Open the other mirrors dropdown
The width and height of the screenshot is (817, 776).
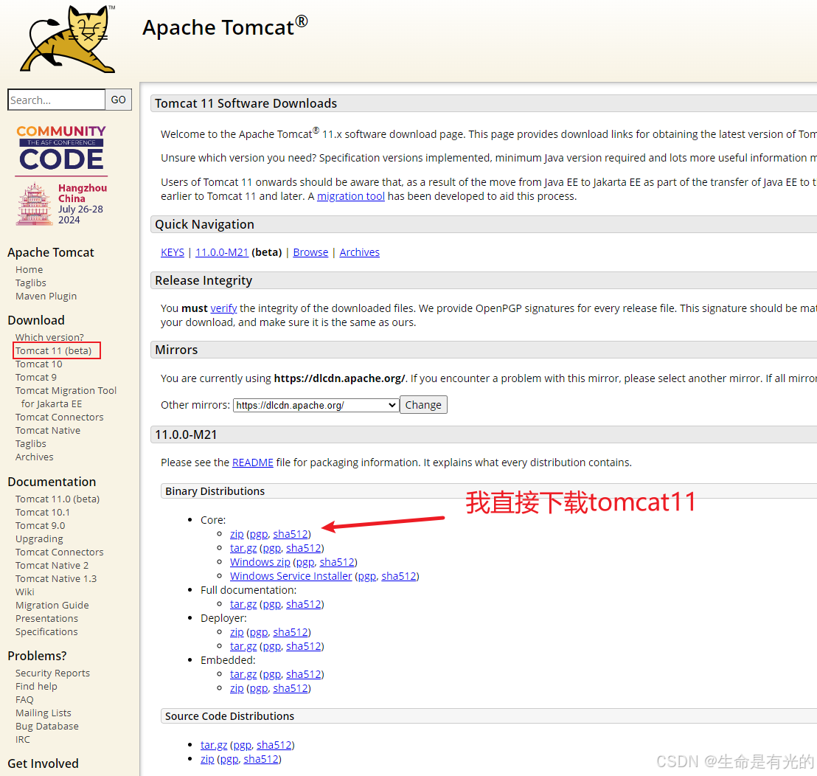(316, 405)
